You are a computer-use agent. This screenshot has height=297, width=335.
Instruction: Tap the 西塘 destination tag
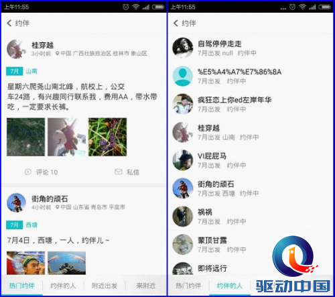point(31,225)
